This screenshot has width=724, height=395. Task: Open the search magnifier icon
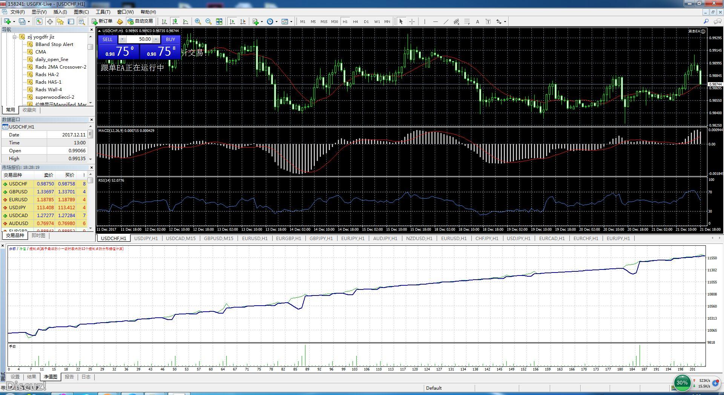pos(706,21)
